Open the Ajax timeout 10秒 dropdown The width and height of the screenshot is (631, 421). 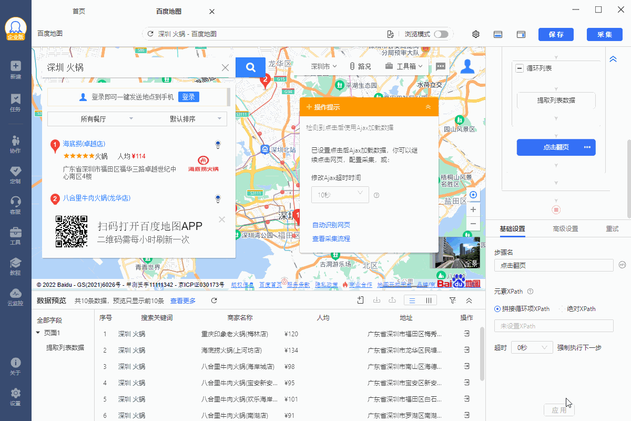[x=340, y=195]
